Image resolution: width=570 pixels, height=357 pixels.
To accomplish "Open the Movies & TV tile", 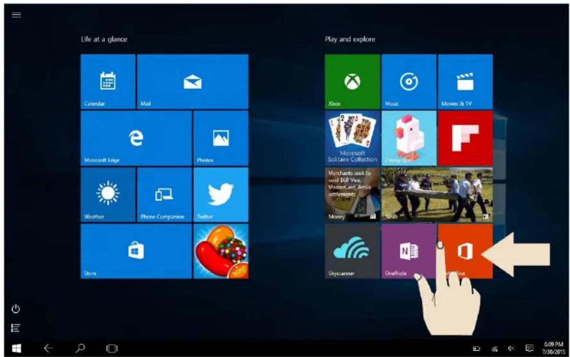I will [x=465, y=82].
